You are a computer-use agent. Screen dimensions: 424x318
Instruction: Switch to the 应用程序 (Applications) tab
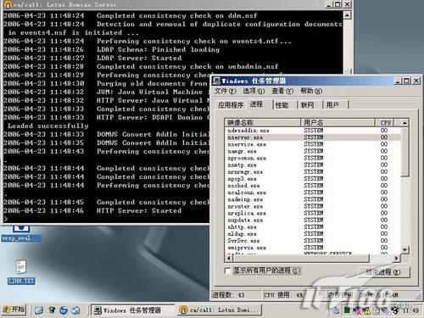pyautogui.click(x=231, y=105)
